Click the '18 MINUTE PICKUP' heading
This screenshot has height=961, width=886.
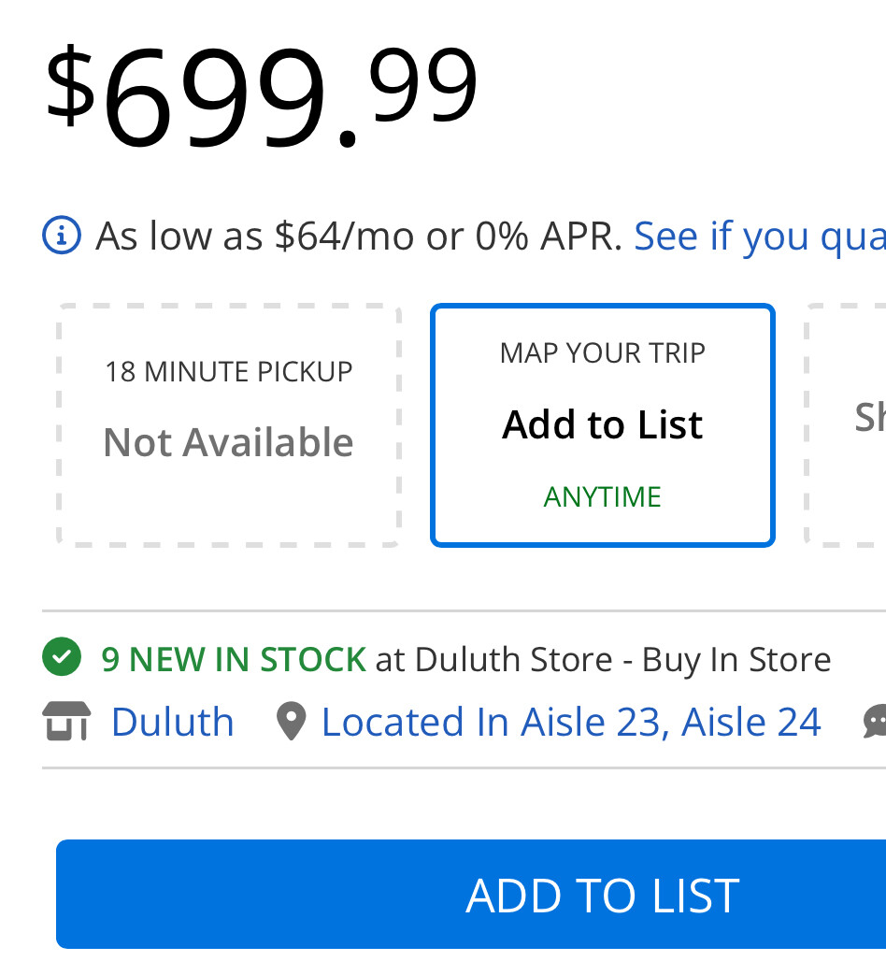(229, 372)
